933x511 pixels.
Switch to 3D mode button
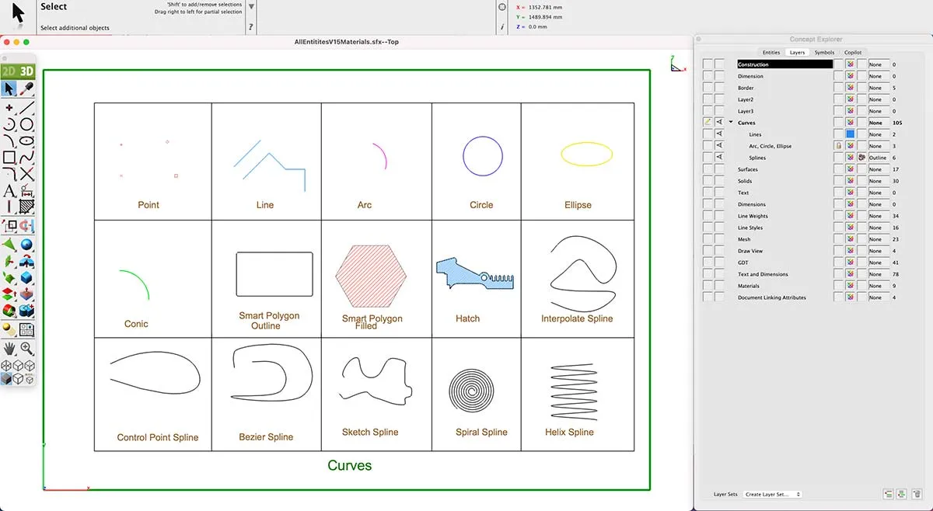coord(26,72)
